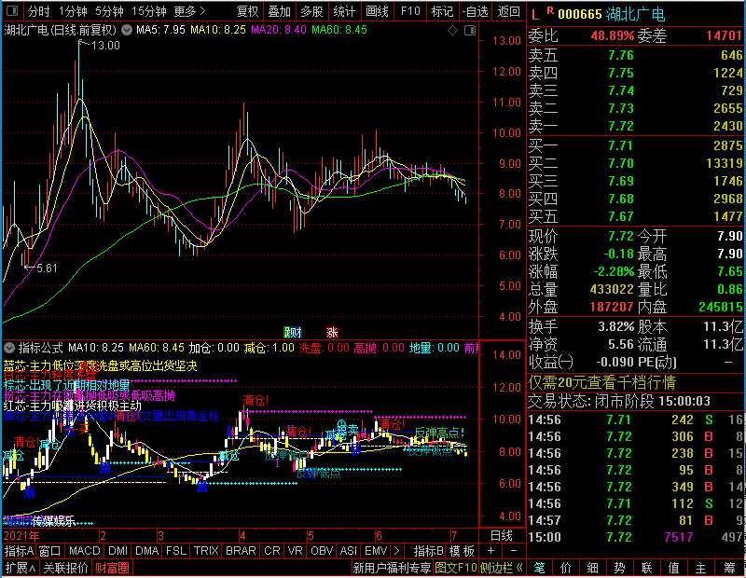Viewport: 746px width, 578px height.
Task: Expand the 扩展 panel
Action: click(x=20, y=568)
